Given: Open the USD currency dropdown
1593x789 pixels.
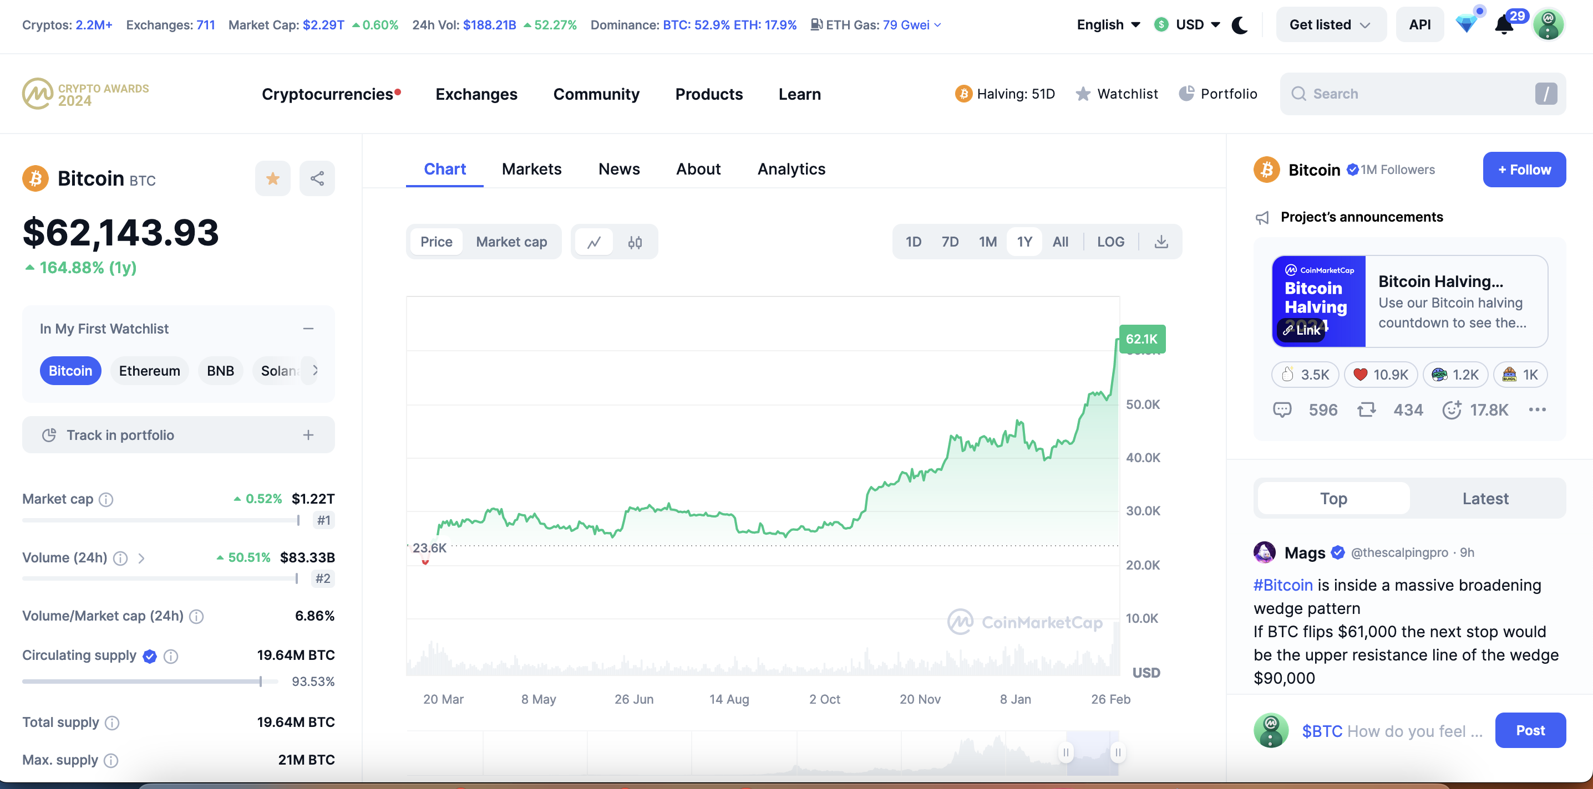Looking at the screenshot, I should pyautogui.click(x=1188, y=25).
